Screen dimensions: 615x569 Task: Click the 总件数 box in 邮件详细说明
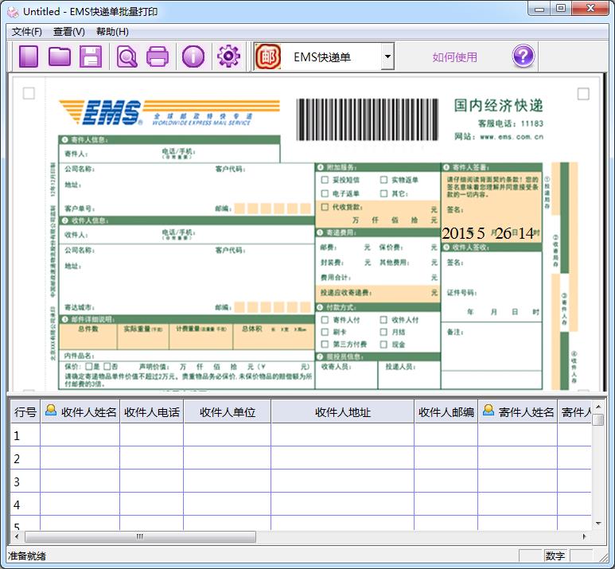[88, 337]
